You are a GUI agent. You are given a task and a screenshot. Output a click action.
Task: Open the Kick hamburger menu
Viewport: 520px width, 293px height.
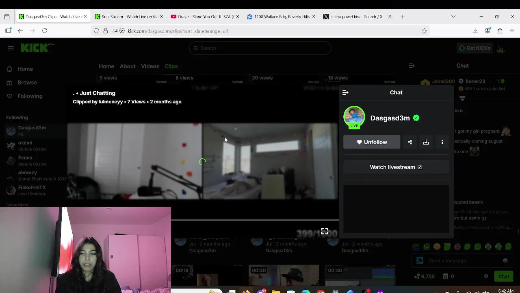[x=11, y=48]
